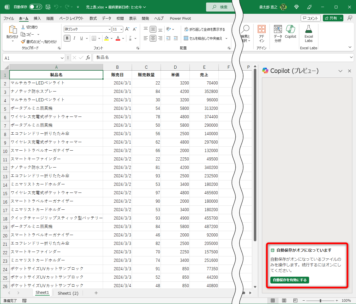Switch to the Sheet1 (2) worksheet tab
Viewport: 356px width, 304px height.
[68, 293]
